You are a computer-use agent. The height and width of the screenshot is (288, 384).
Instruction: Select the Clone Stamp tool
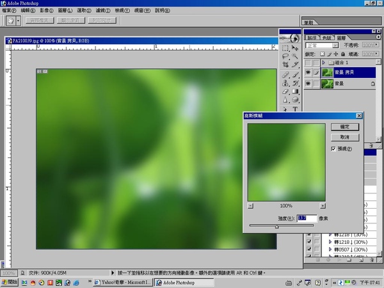[x=285, y=83]
